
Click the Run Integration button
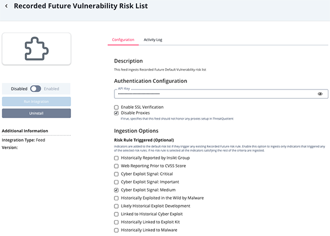pyautogui.click(x=36, y=102)
